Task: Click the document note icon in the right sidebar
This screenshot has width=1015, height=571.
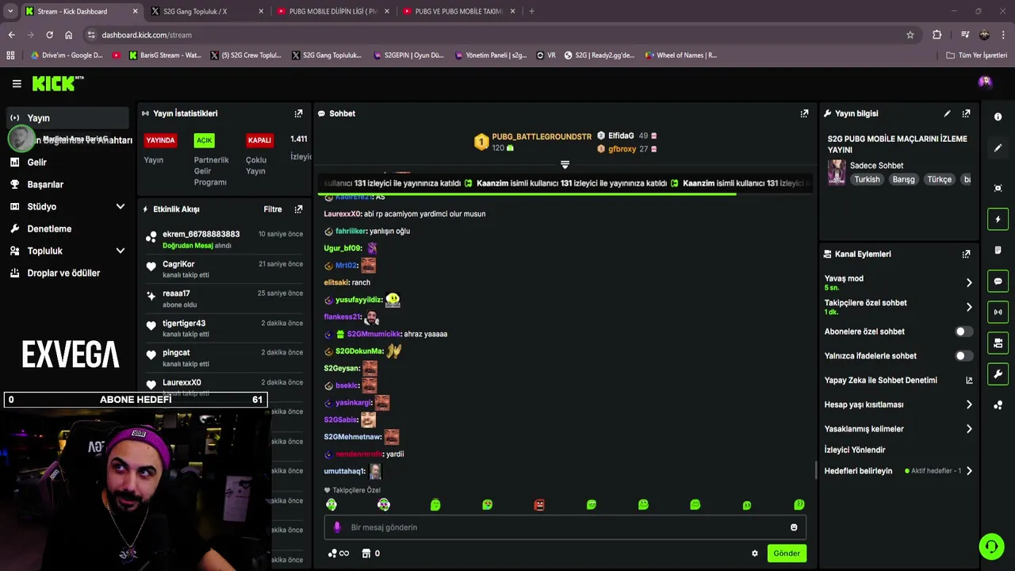Action: pos(998,250)
